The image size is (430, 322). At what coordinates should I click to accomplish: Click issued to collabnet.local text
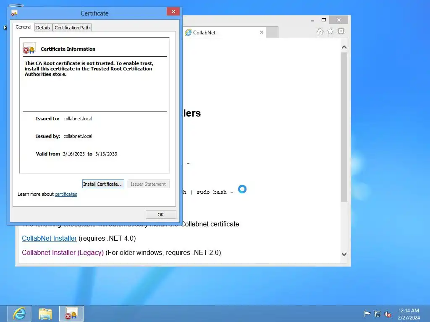coord(78,119)
